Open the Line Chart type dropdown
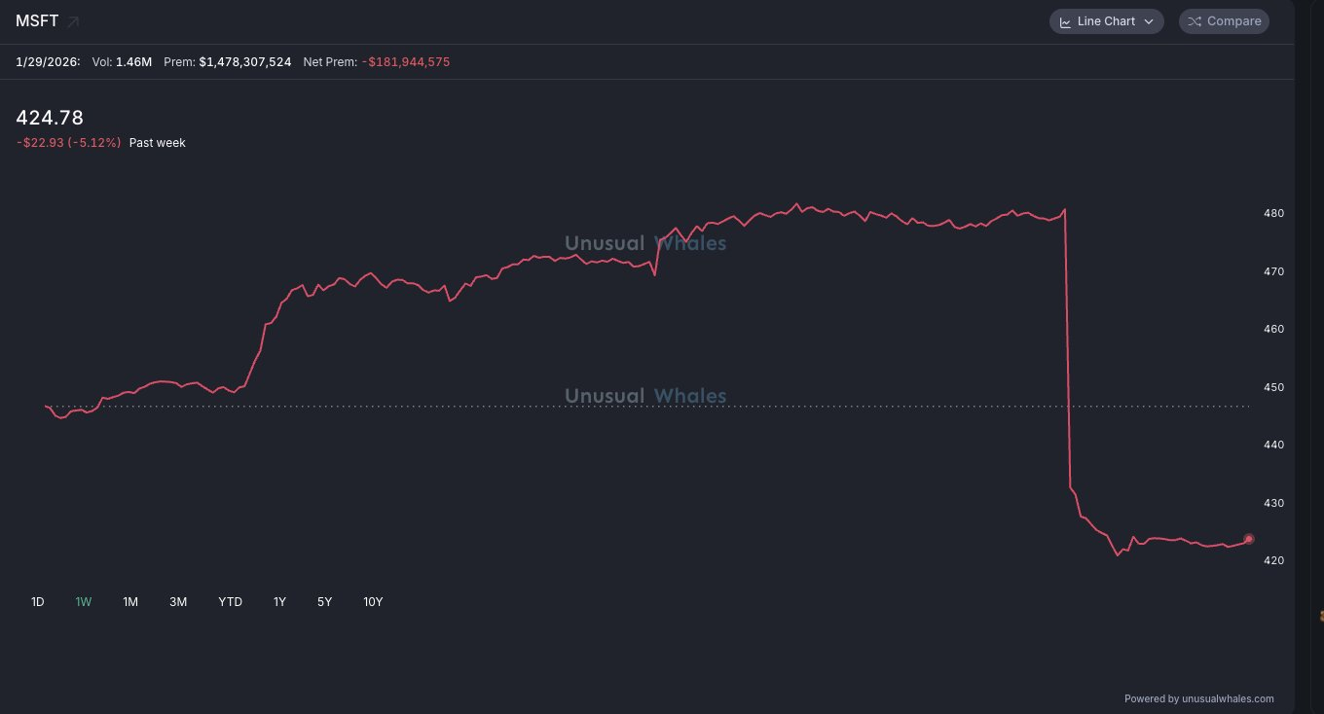The width and height of the screenshot is (1324, 714). pyautogui.click(x=1106, y=21)
